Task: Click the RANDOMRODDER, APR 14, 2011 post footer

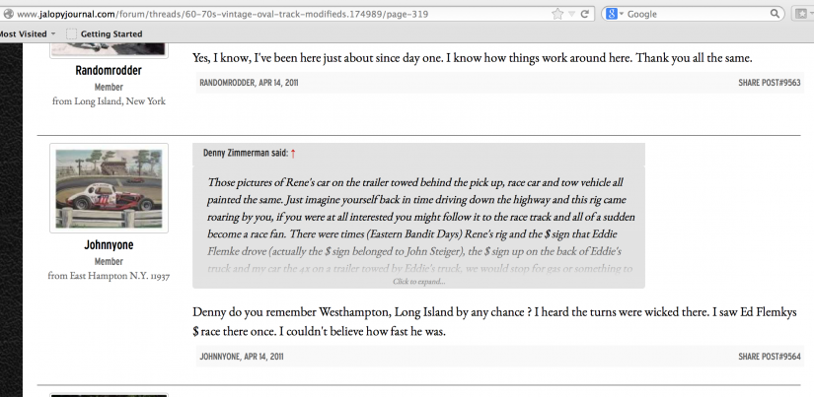Action: [x=249, y=83]
